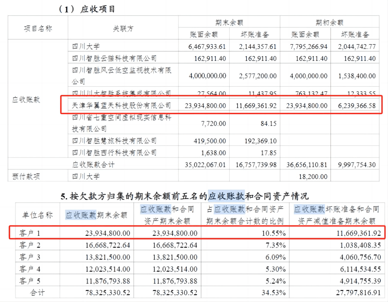Click the value 1,638.00
Screen dimensions: 388x302
click(x=213, y=153)
